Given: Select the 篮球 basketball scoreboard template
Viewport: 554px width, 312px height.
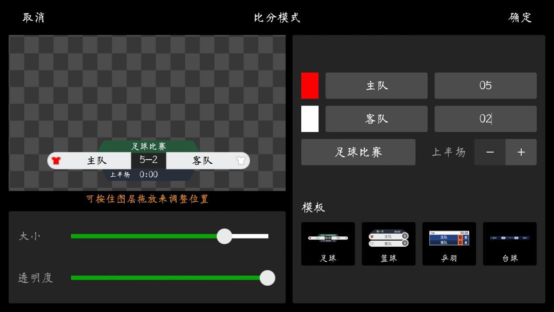Looking at the screenshot, I should pos(388,243).
